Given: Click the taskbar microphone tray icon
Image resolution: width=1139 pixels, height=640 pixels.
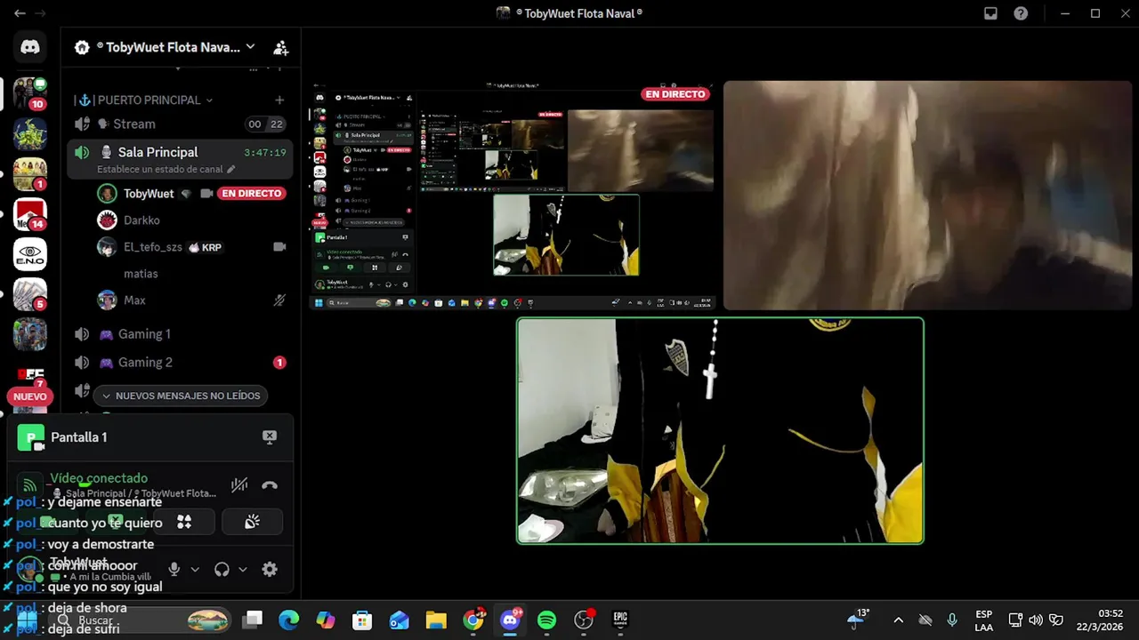Looking at the screenshot, I should (x=952, y=620).
